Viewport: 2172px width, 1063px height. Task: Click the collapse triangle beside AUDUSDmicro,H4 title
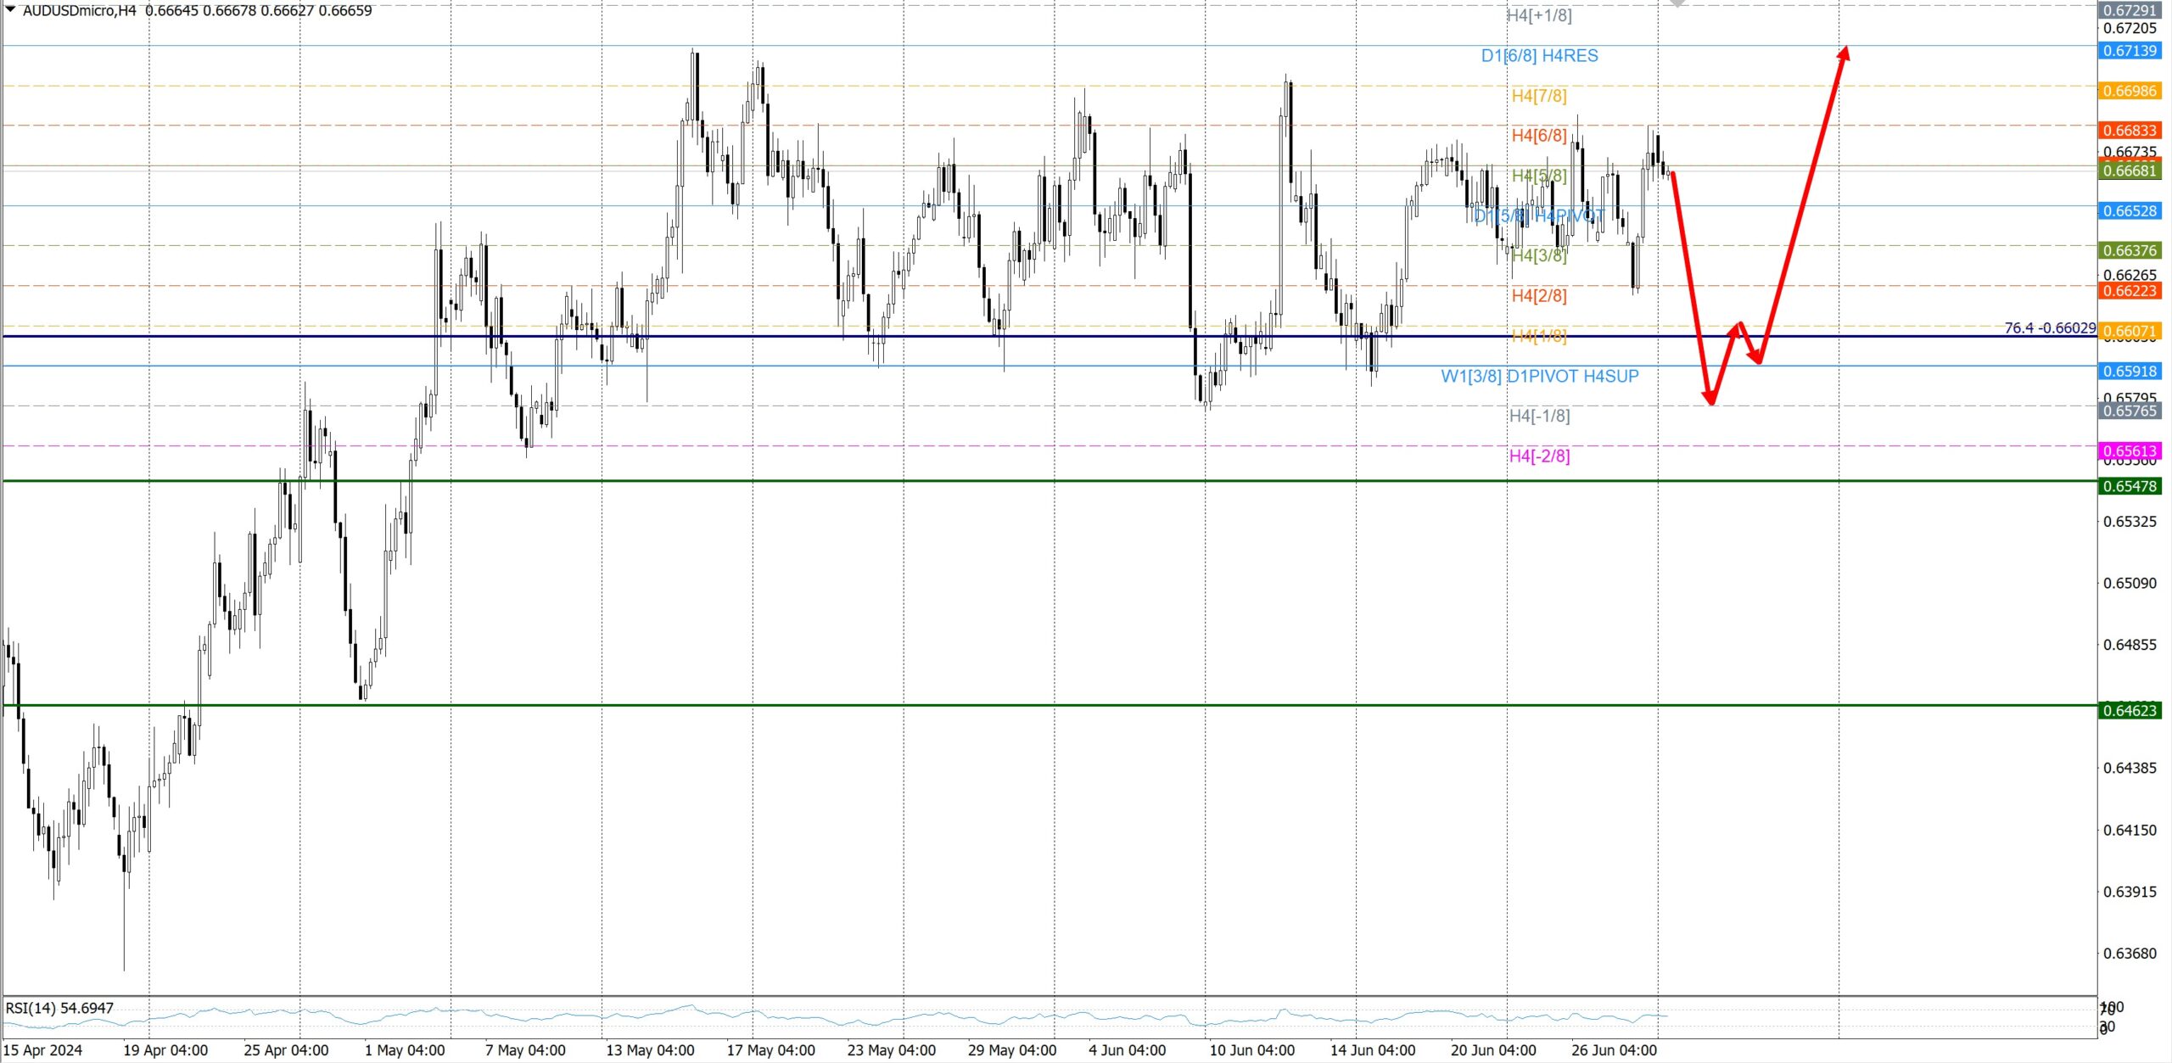coord(10,9)
